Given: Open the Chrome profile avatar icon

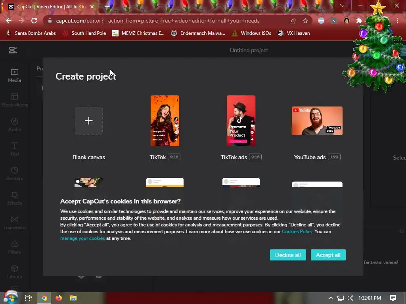Looking at the screenshot, I should [x=347, y=21].
